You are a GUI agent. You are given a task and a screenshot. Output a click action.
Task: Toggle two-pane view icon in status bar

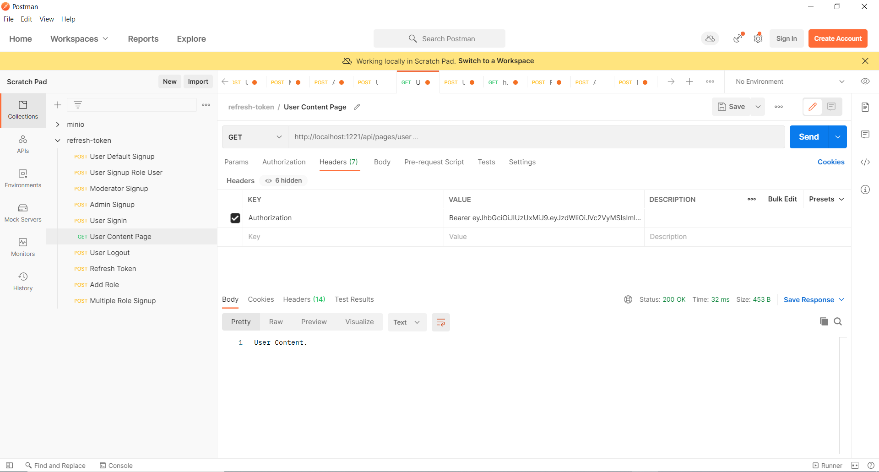click(855, 465)
